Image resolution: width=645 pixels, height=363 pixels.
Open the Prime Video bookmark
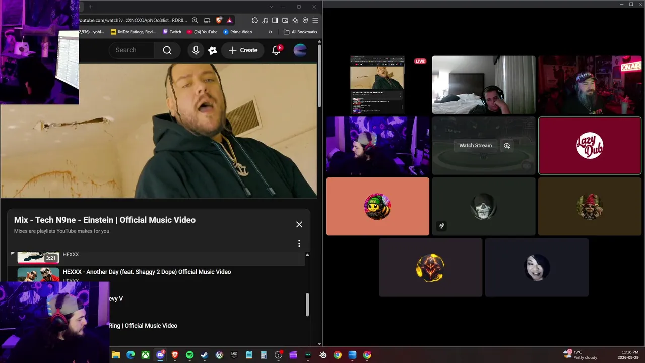(x=237, y=32)
